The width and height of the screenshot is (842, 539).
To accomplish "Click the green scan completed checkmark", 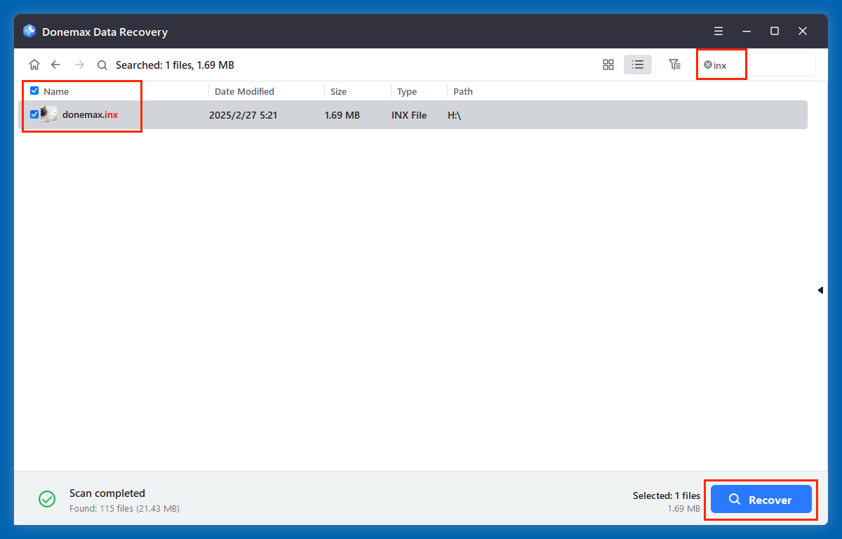I will [46, 499].
